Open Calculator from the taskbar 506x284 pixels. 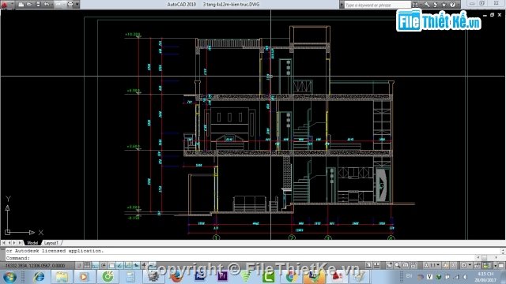pyautogui.click(x=130, y=277)
